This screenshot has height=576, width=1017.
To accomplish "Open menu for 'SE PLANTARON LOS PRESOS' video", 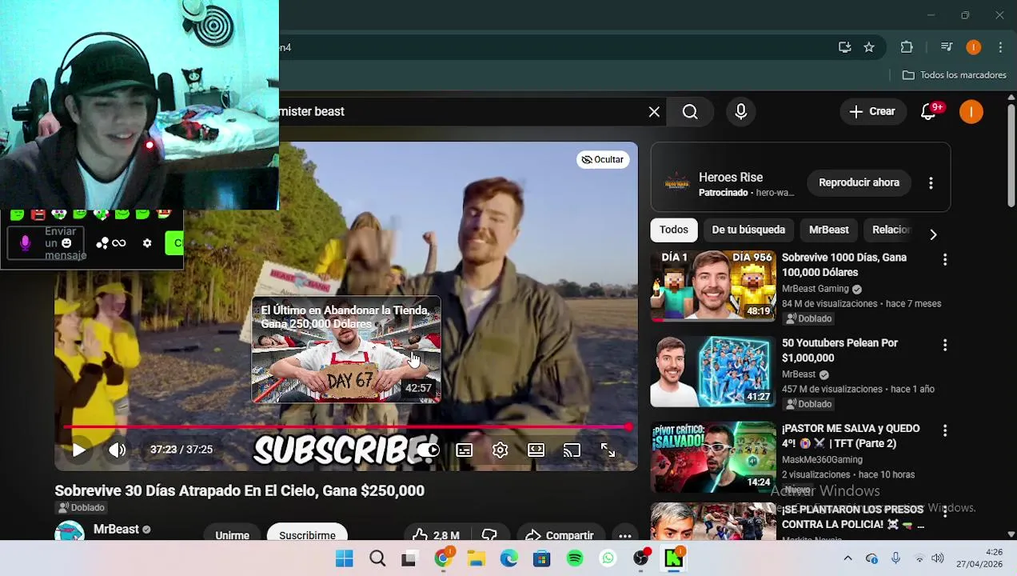I will [x=945, y=512].
